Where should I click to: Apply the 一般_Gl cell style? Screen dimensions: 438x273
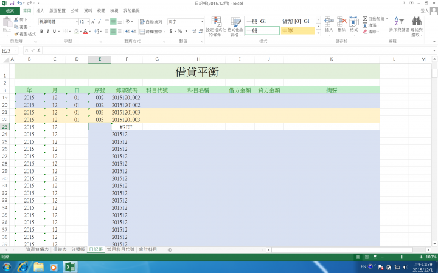(x=262, y=21)
